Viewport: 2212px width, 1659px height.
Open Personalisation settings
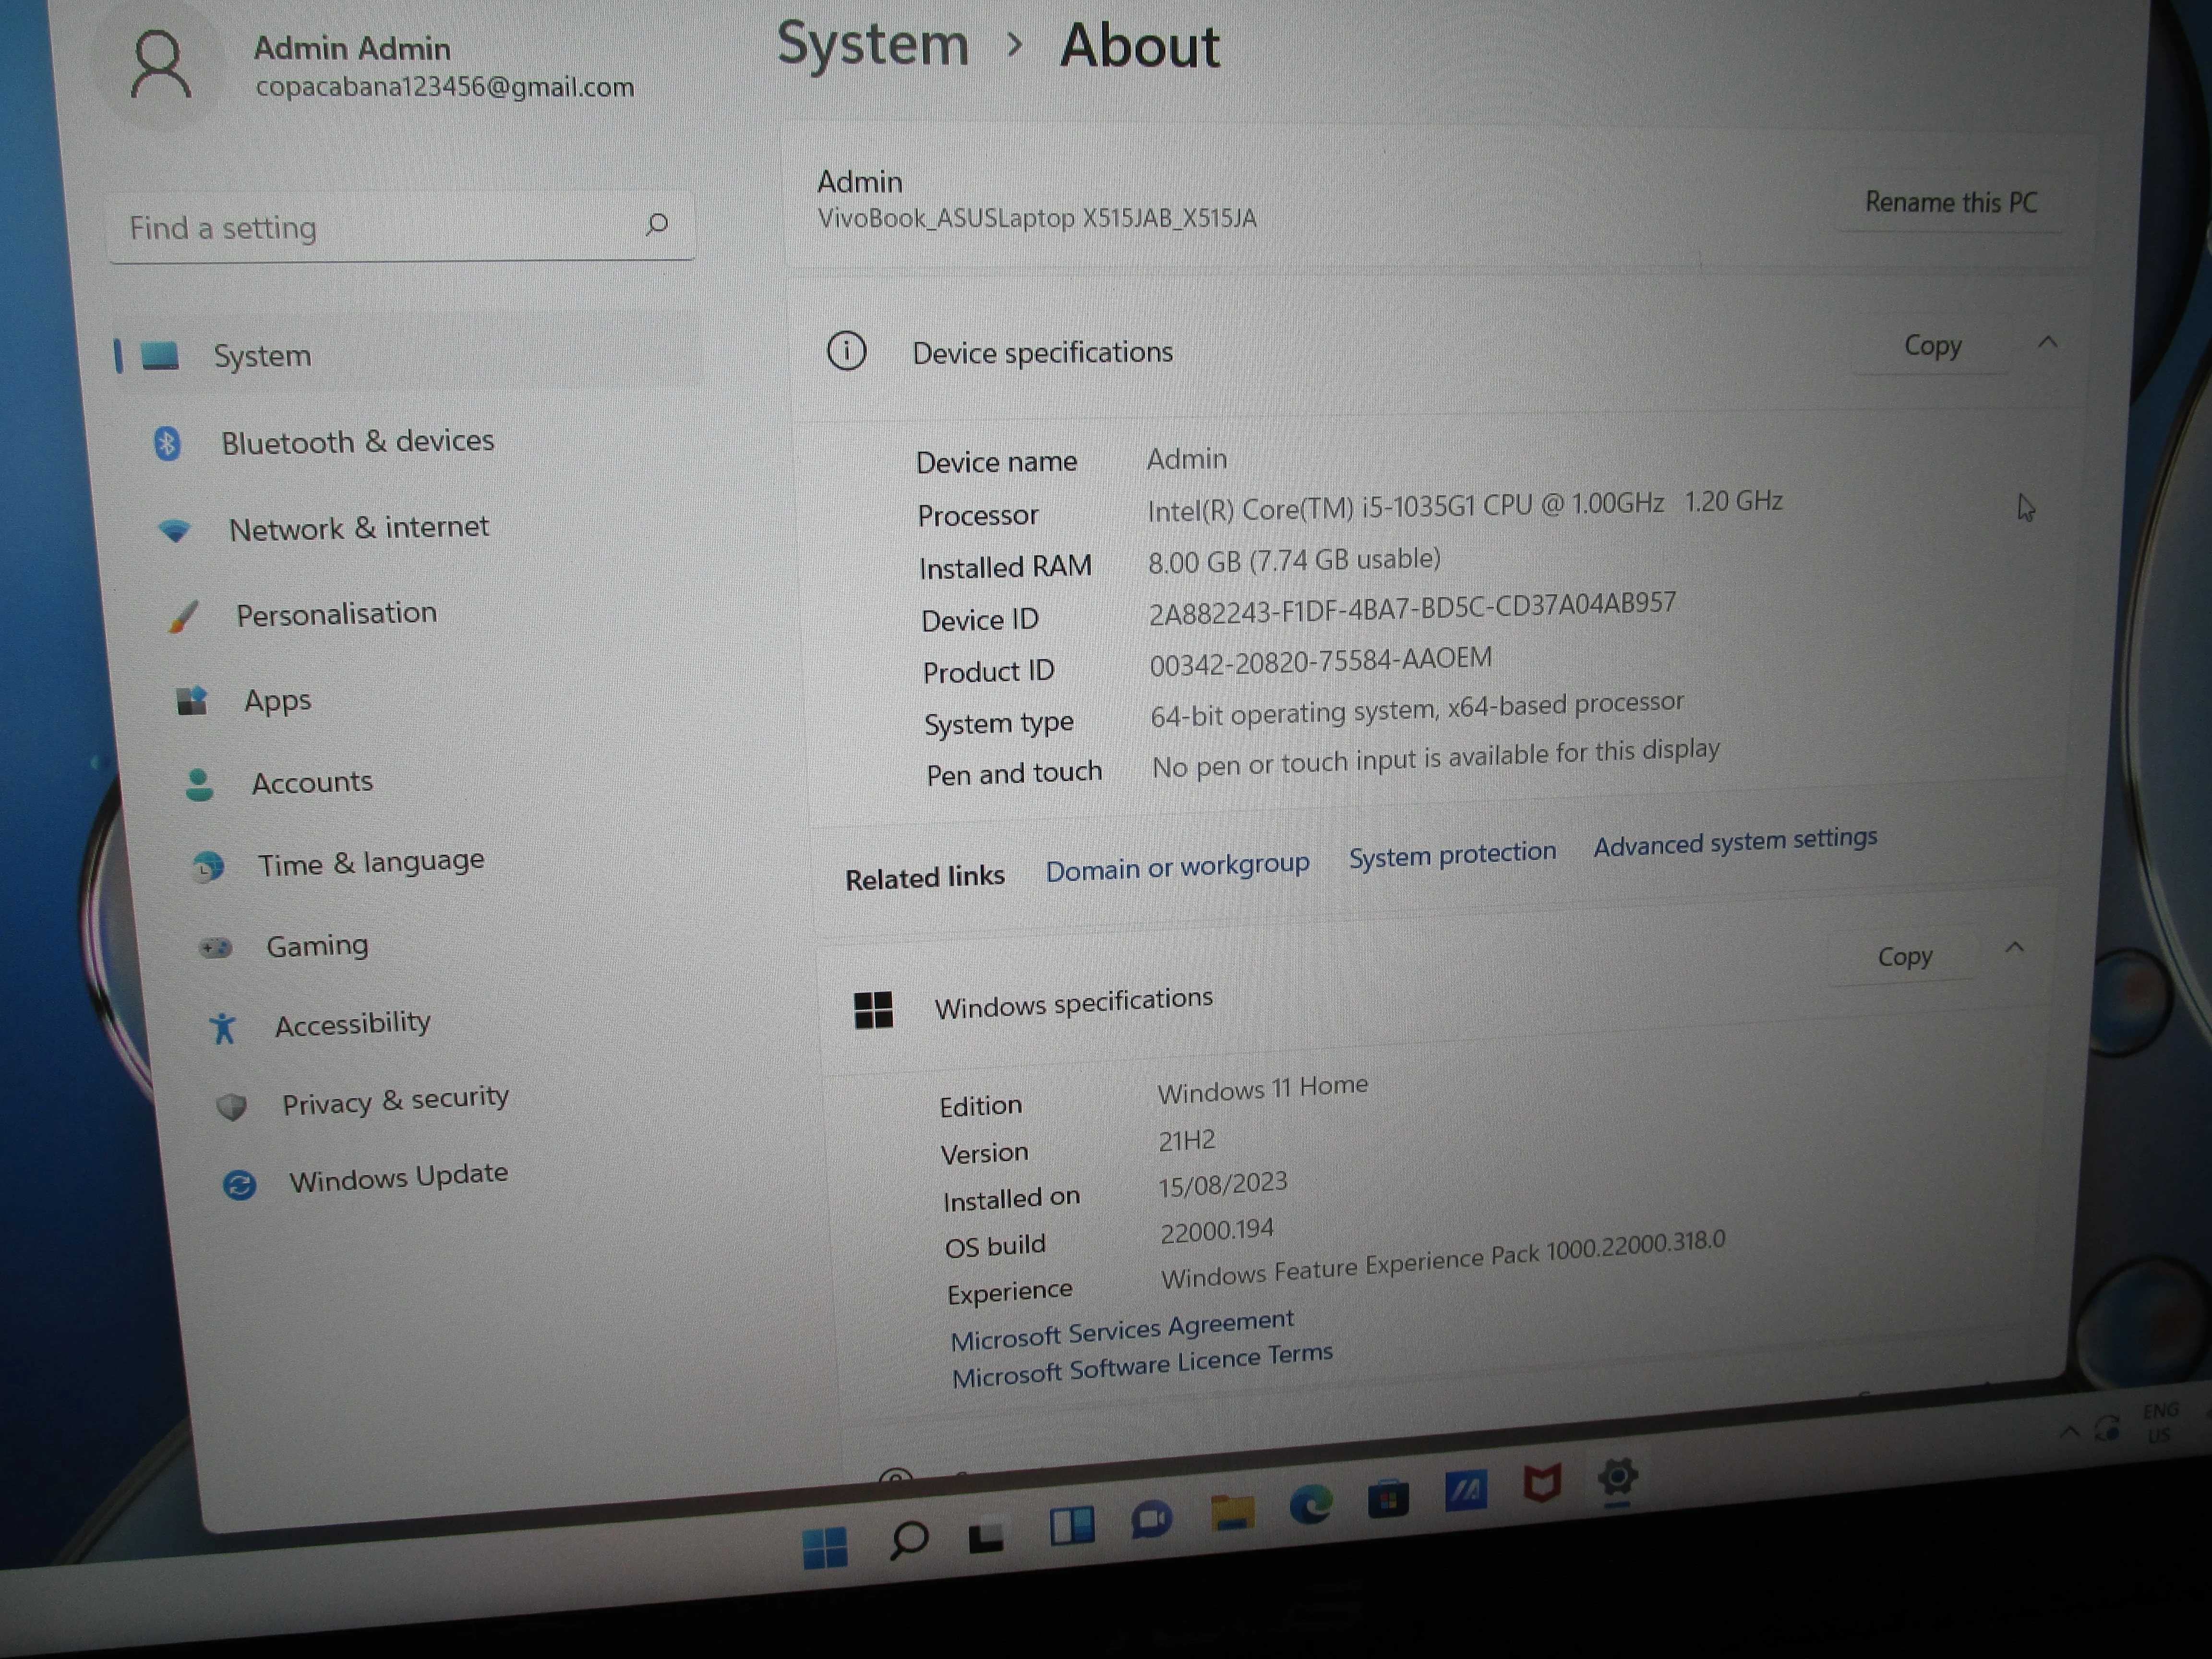(336, 613)
